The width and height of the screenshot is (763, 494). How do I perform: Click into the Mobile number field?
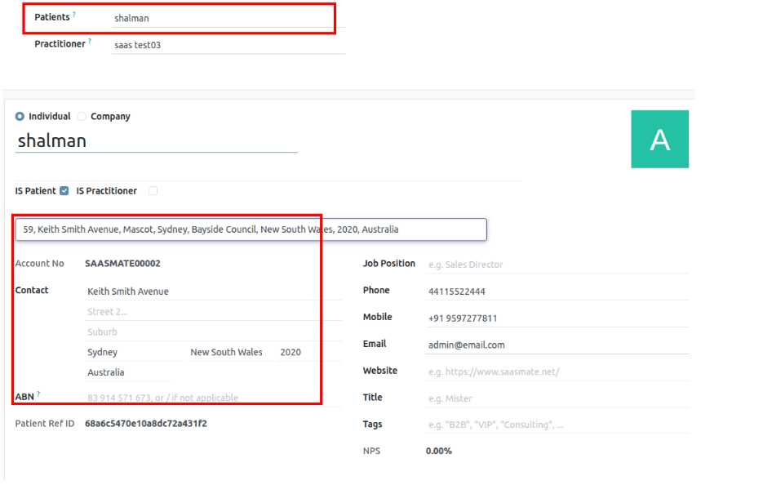[x=557, y=318]
